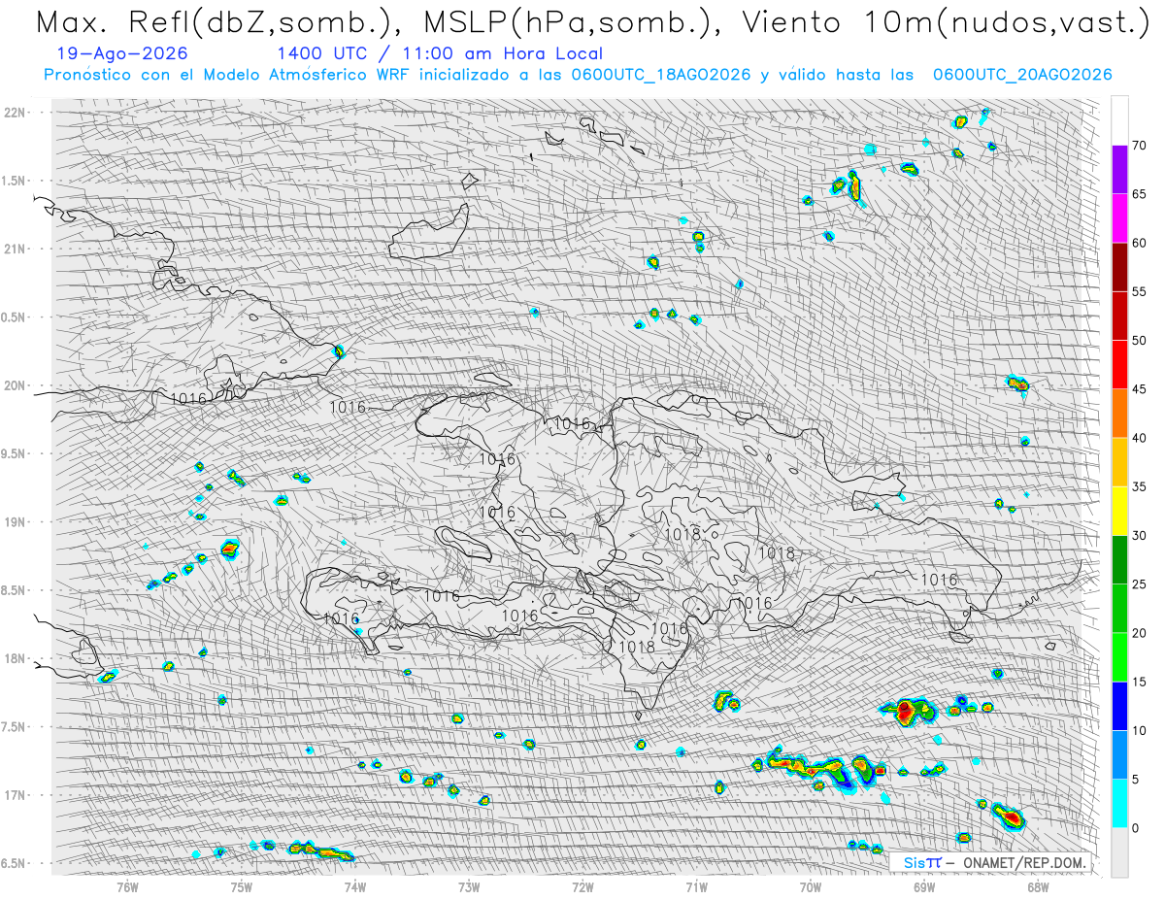1165x900 pixels.
Task: Click the '17N' latitude axis label
Action: point(15,795)
